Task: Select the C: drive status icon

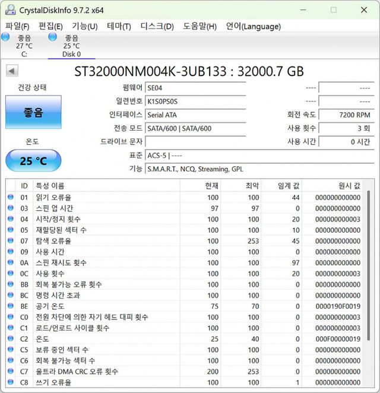Action: (5, 37)
